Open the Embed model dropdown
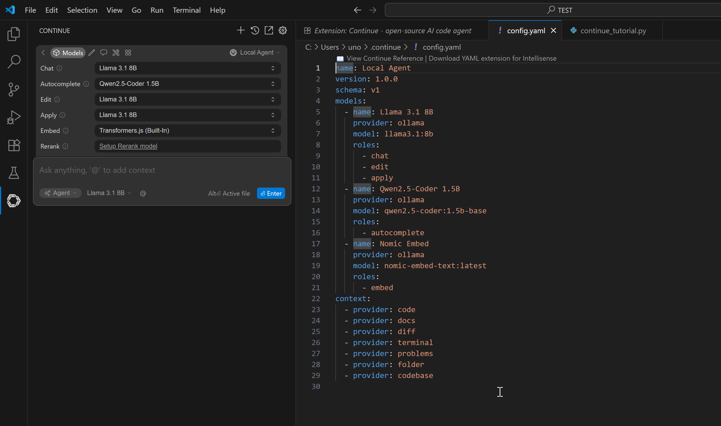The width and height of the screenshot is (721, 426). pos(188,131)
